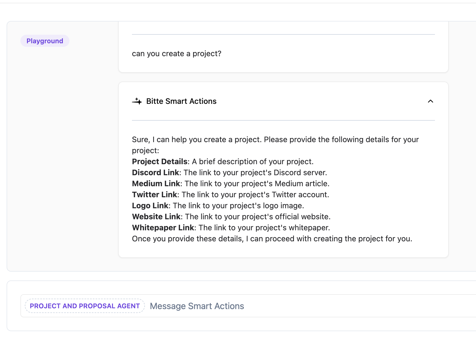Click the bold Project Details label
Viewport: 476px width, 346px height.
[160, 162]
